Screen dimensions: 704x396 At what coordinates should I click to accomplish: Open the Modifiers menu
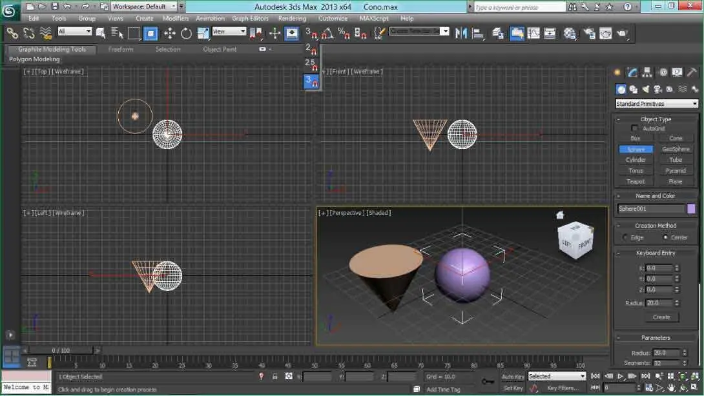(176, 19)
